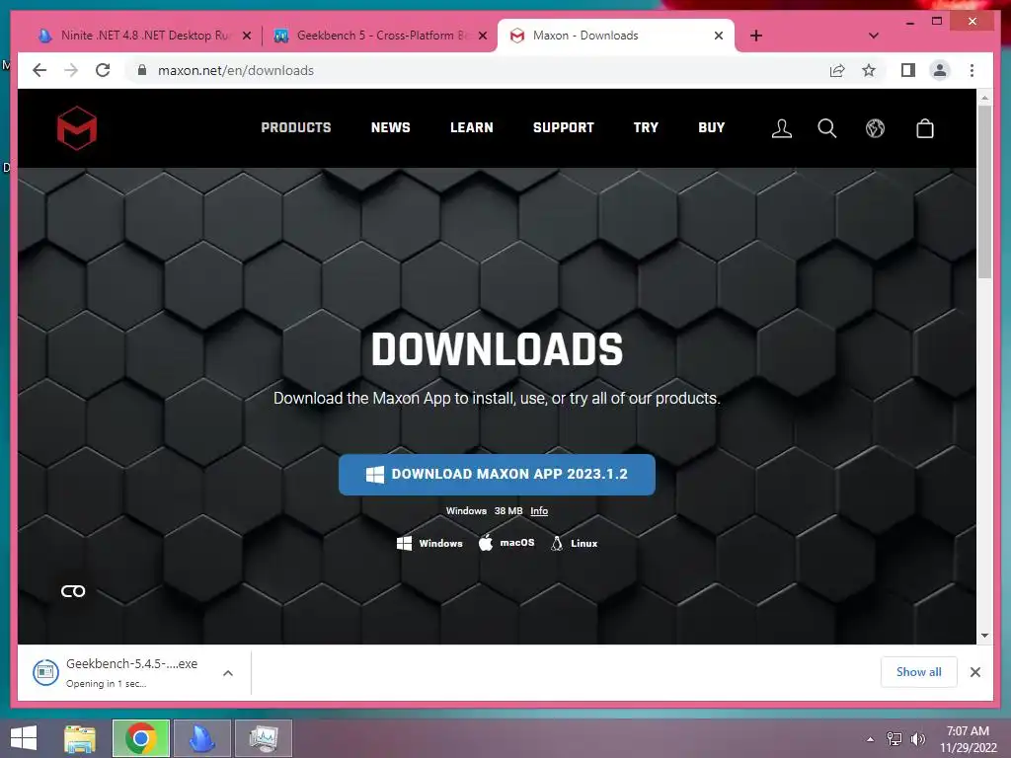Expand Geekbench download options chevron
The image size is (1011, 758).
(228, 673)
